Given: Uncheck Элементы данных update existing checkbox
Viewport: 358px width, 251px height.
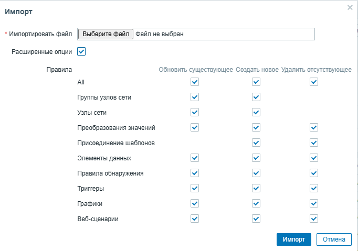Looking at the screenshot, I should [x=195, y=158].
